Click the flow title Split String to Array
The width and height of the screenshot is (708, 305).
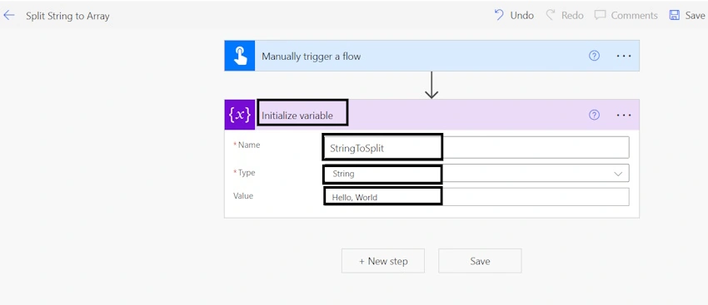(x=67, y=17)
